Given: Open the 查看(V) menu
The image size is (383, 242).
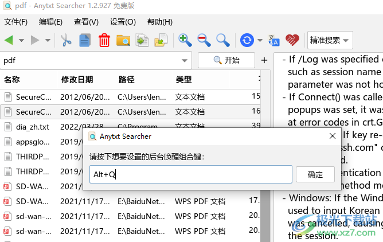Looking at the screenshot, I should pos(86,22).
